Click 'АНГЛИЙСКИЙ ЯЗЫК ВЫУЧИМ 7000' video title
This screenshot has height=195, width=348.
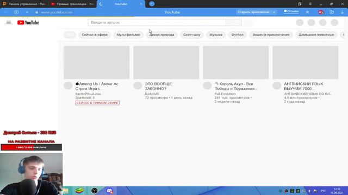303,86
